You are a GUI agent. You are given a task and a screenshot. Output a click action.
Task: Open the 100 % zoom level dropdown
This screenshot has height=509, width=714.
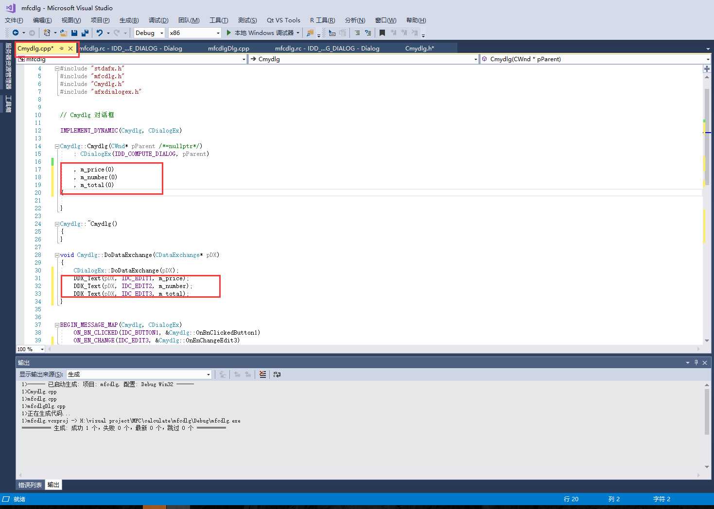pyautogui.click(x=31, y=349)
